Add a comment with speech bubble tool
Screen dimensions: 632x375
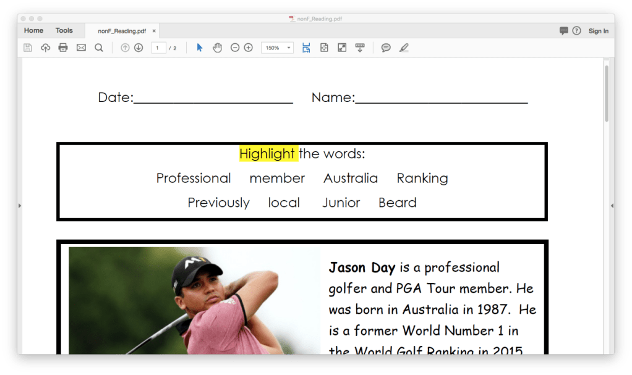point(386,48)
